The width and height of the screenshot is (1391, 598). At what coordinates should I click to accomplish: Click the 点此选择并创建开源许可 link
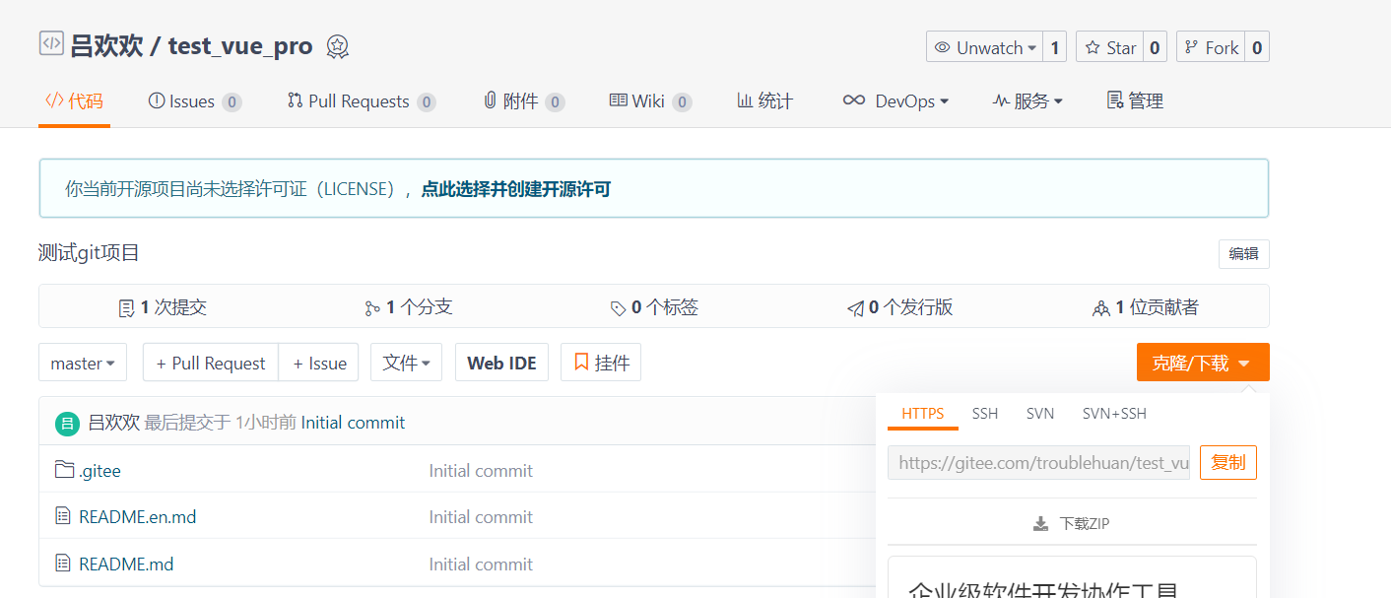click(x=516, y=189)
